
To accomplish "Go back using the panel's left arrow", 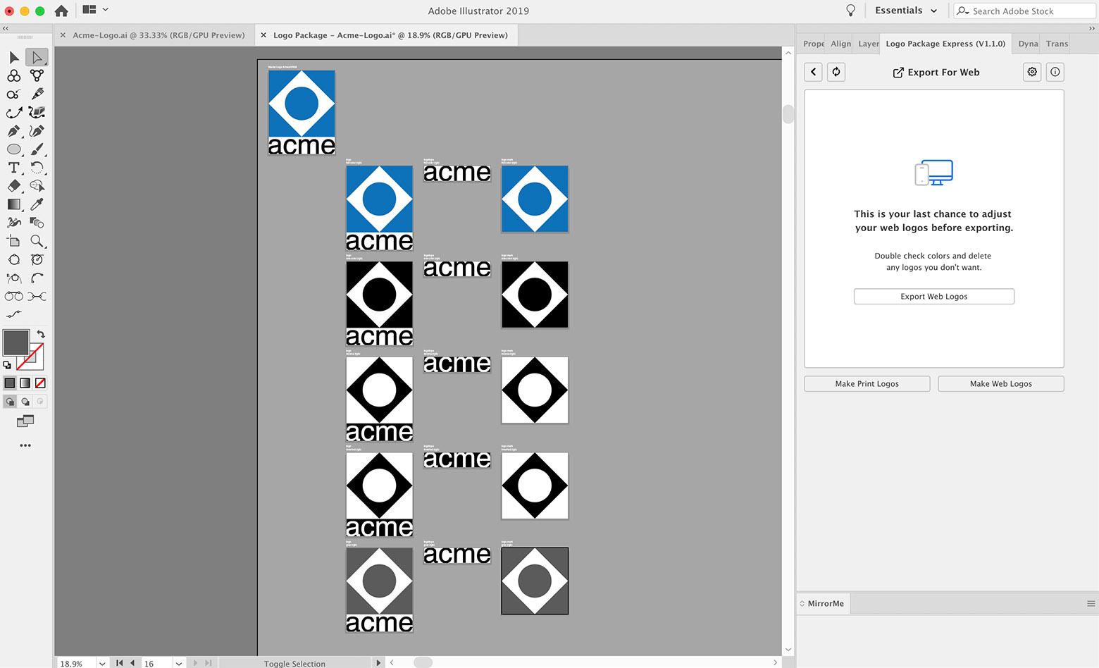I will [814, 72].
